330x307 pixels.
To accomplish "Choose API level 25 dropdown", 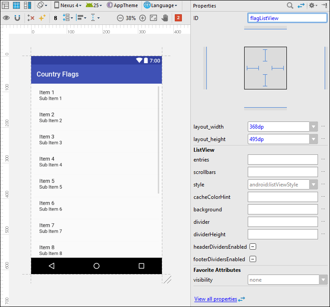I will click(x=94, y=5).
